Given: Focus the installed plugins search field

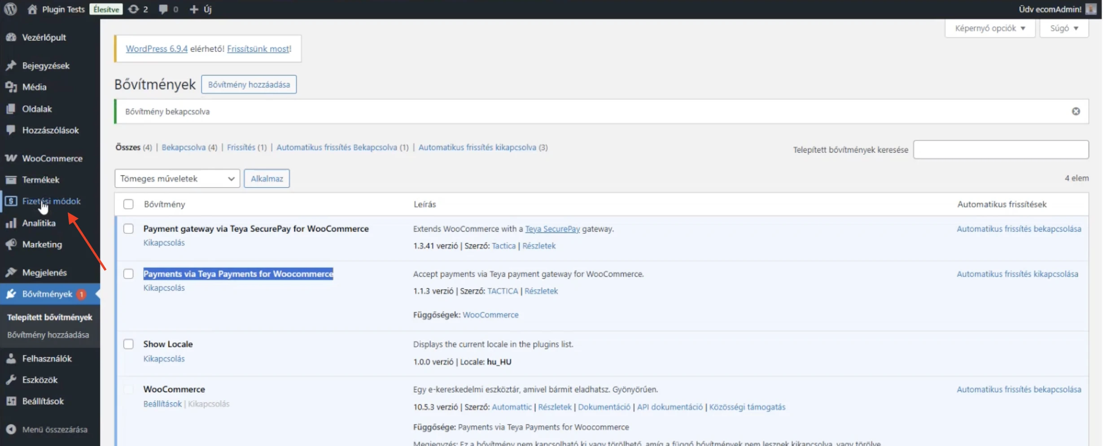Looking at the screenshot, I should tap(1001, 149).
